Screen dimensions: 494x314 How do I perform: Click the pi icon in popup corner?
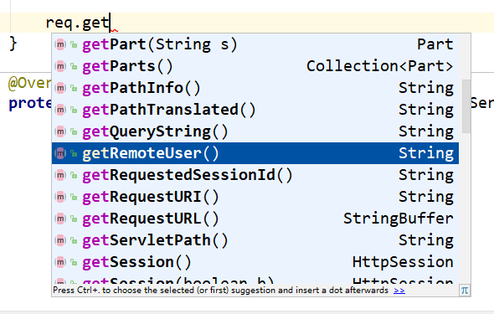point(465,290)
